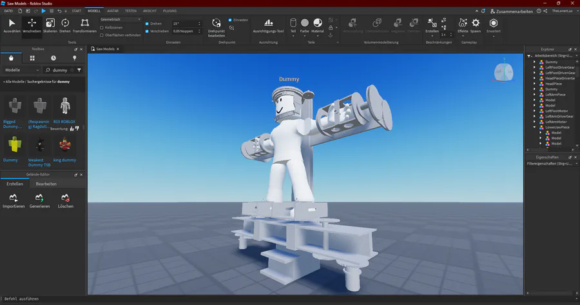580x305 pixels.
Task: Open the Toolbox marketplace bag tab
Action: click(11, 58)
